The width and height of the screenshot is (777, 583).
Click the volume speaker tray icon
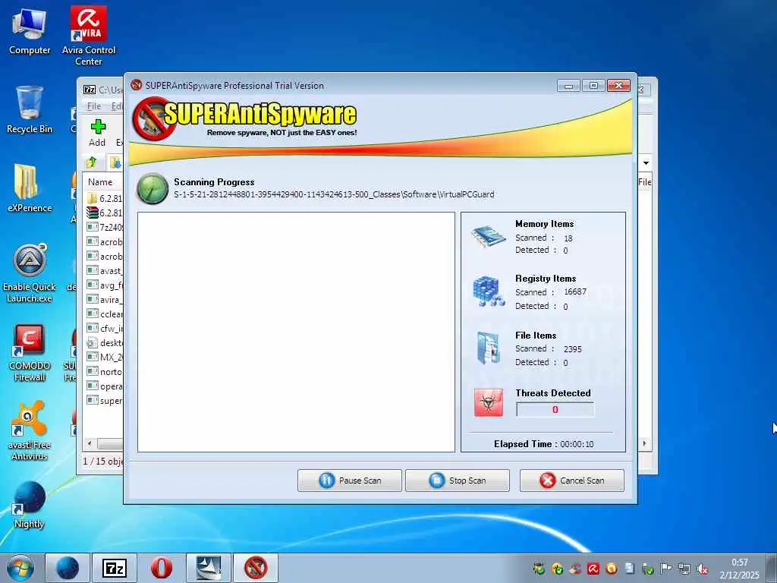(x=702, y=569)
